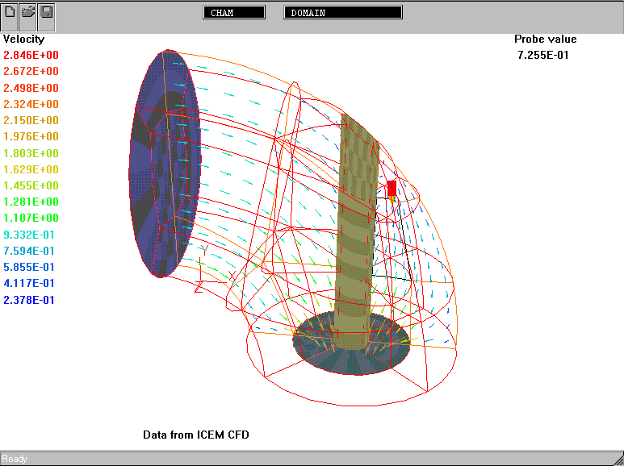Click the CHAM field in the top bar
The width and height of the screenshot is (624, 466).
(x=234, y=13)
